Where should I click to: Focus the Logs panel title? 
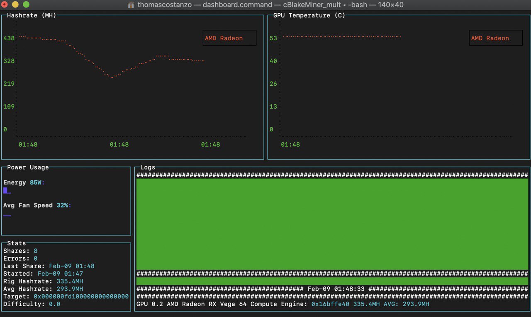[148, 167]
